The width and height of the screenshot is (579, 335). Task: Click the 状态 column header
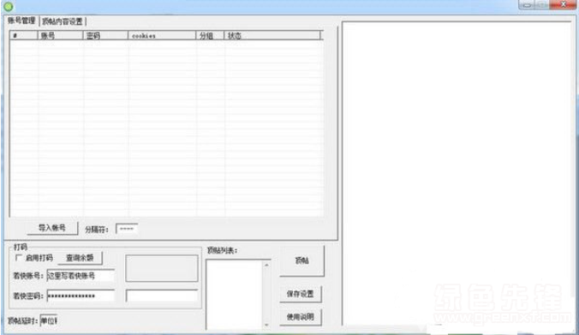pyautogui.click(x=272, y=35)
